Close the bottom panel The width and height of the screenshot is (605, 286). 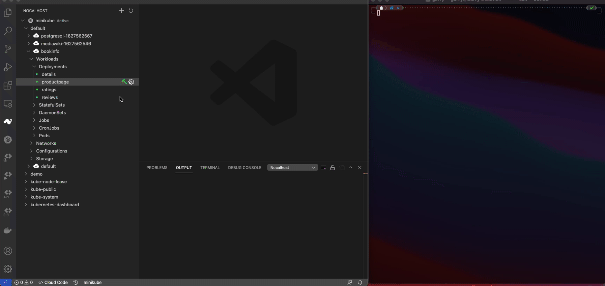tap(360, 168)
